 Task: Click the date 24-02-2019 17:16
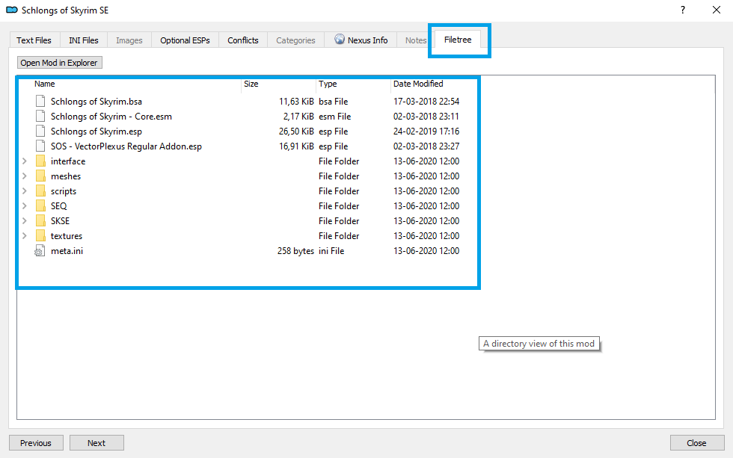(426, 131)
